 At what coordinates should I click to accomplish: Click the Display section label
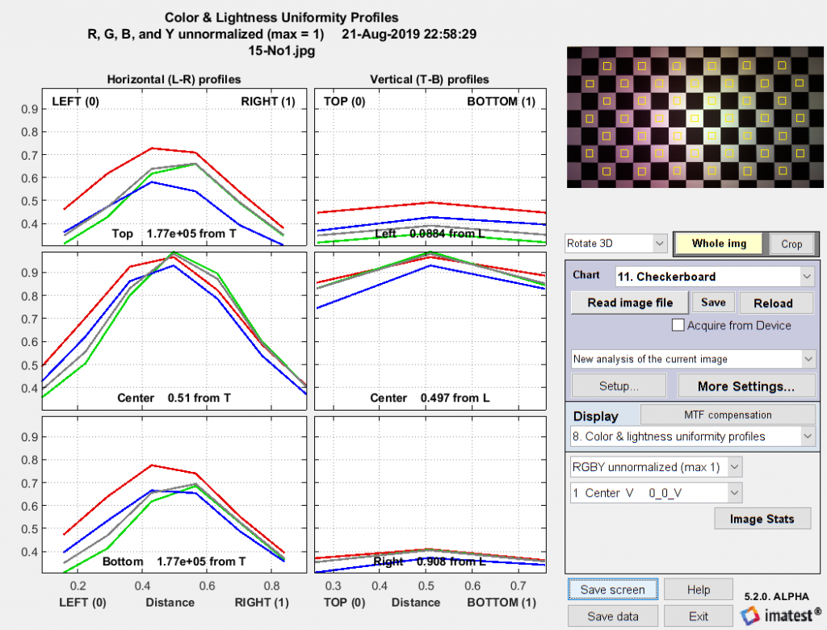[595, 416]
